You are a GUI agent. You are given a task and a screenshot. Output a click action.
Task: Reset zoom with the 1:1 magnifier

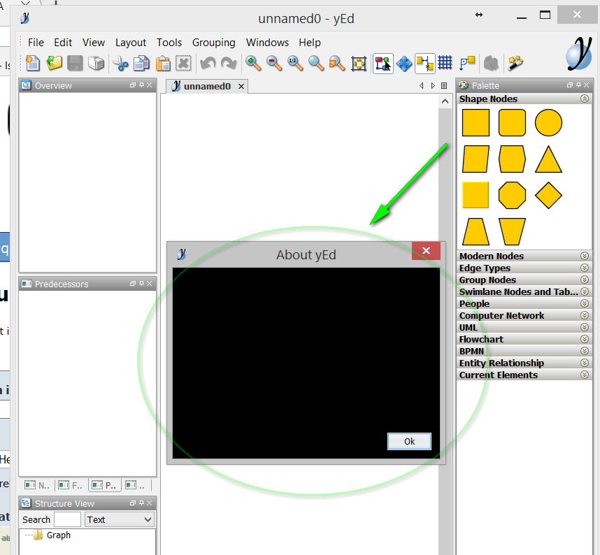(295, 63)
